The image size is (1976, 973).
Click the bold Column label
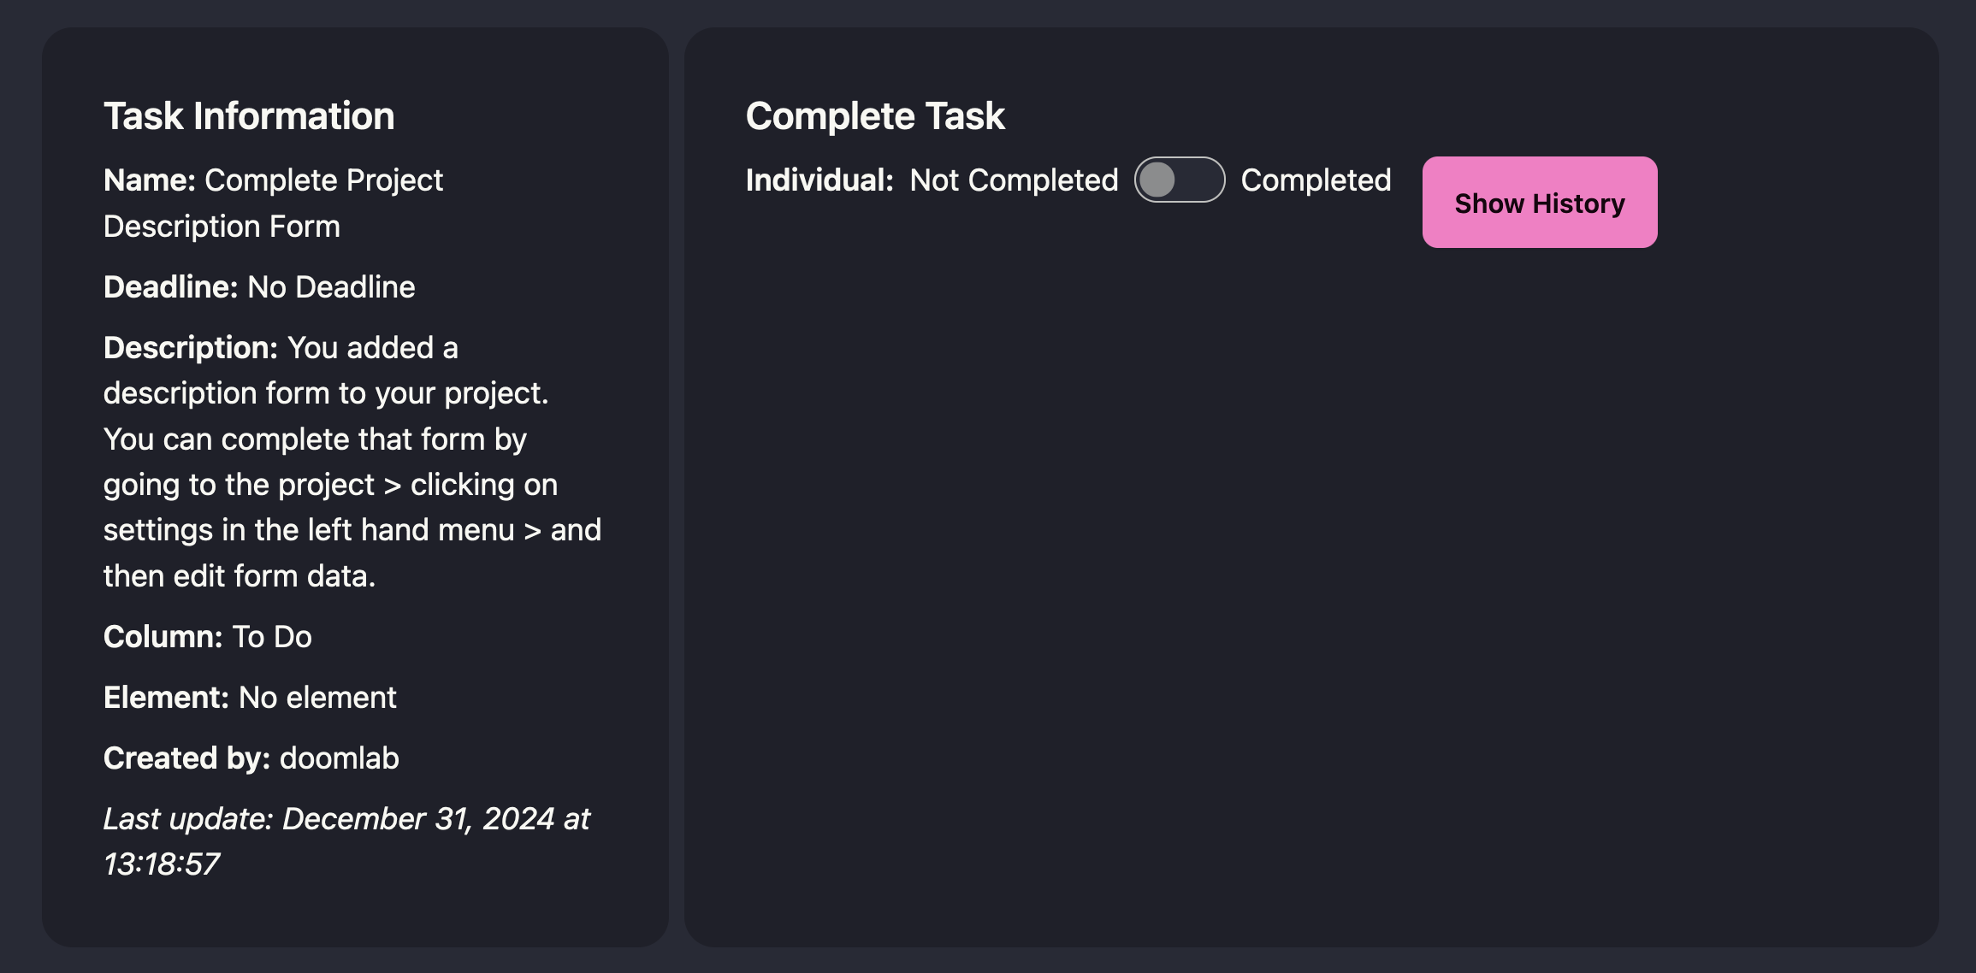[163, 637]
